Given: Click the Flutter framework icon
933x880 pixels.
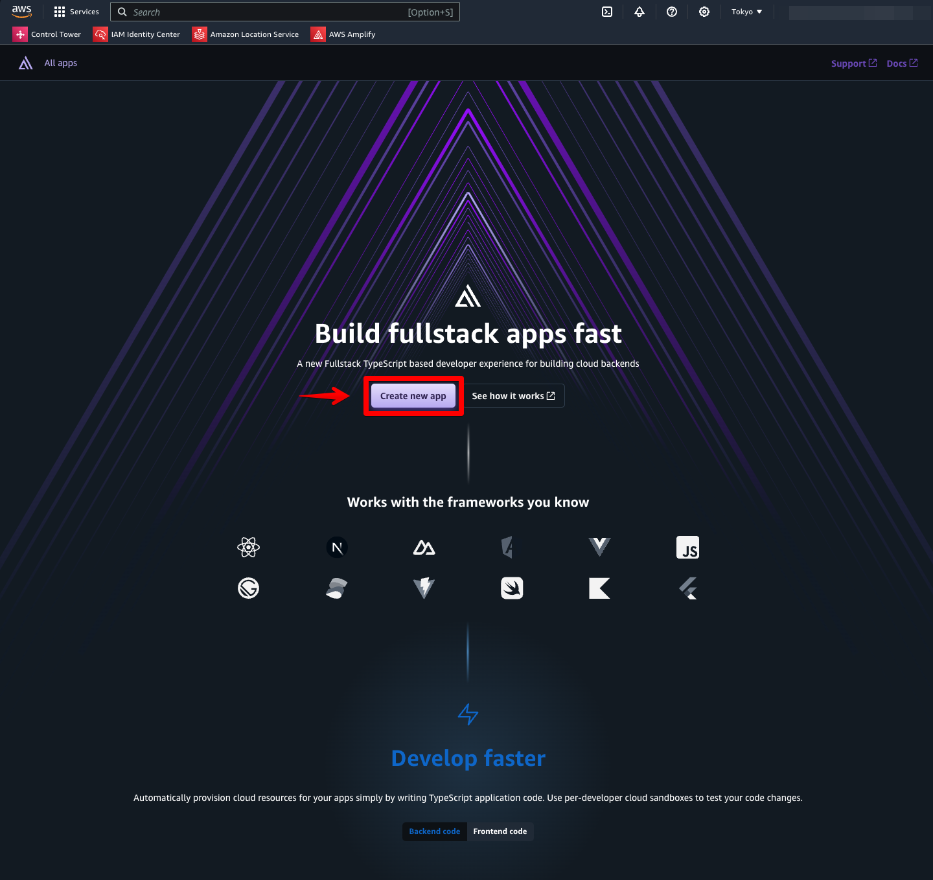Looking at the screenshot, I should [x=687, y=588].
